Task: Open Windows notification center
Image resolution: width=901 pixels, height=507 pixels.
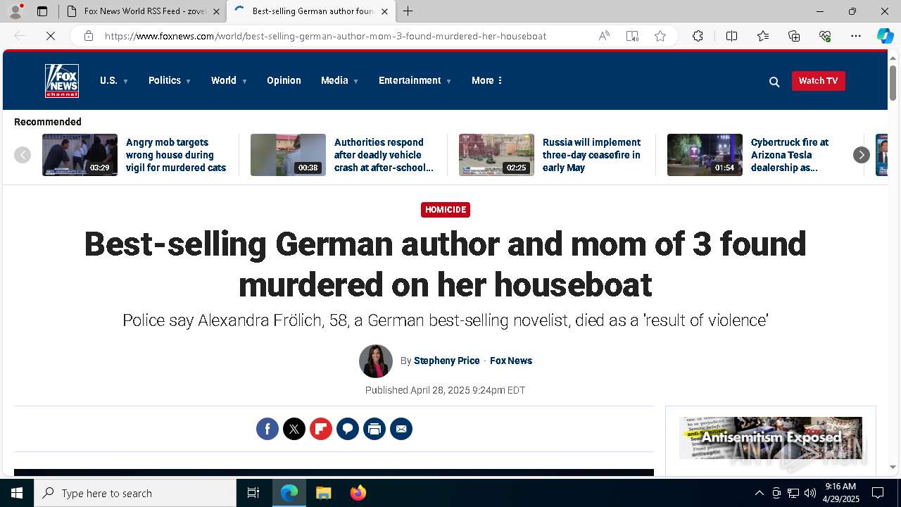Action: pyautogui.click(x=878, y=493)
